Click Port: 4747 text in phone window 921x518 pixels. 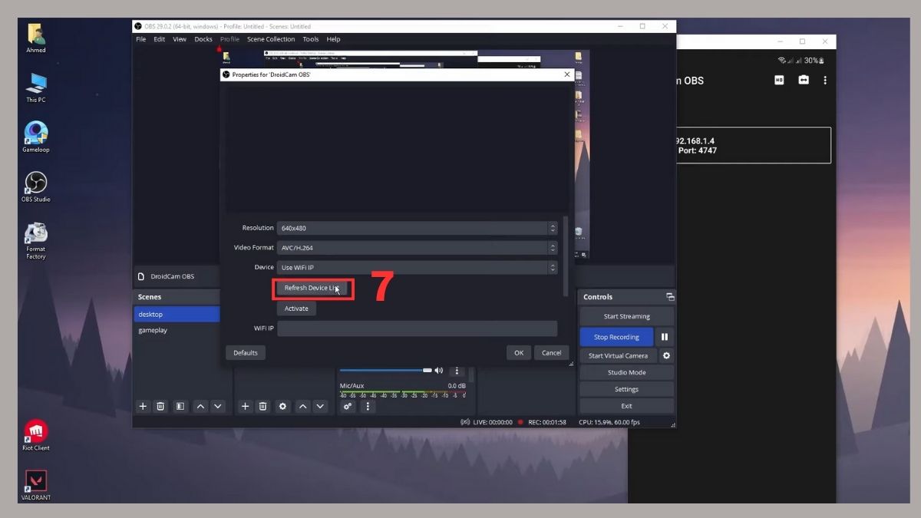[697, 150]
